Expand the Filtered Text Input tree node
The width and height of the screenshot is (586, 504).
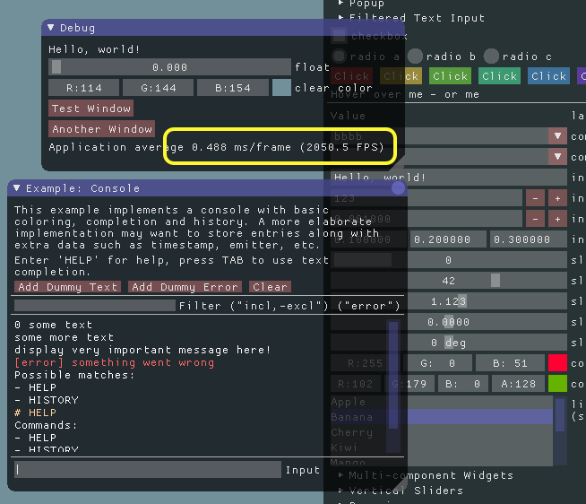pos(340,18)
